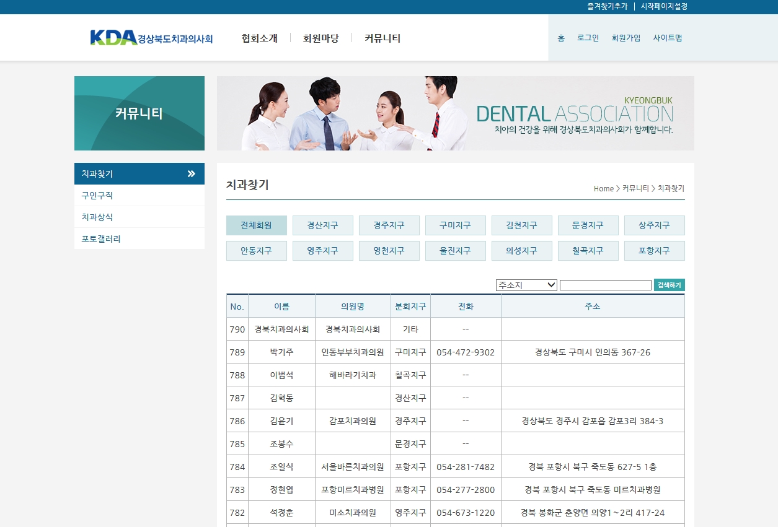Click the 주소 column header
Viewport: 778px width, 527px height.
tap(593, 307)
